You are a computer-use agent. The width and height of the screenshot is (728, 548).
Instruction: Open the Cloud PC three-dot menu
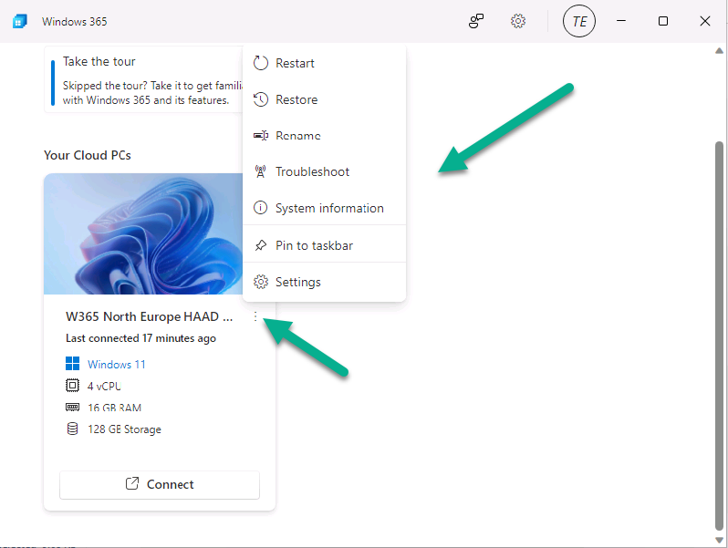255,316
